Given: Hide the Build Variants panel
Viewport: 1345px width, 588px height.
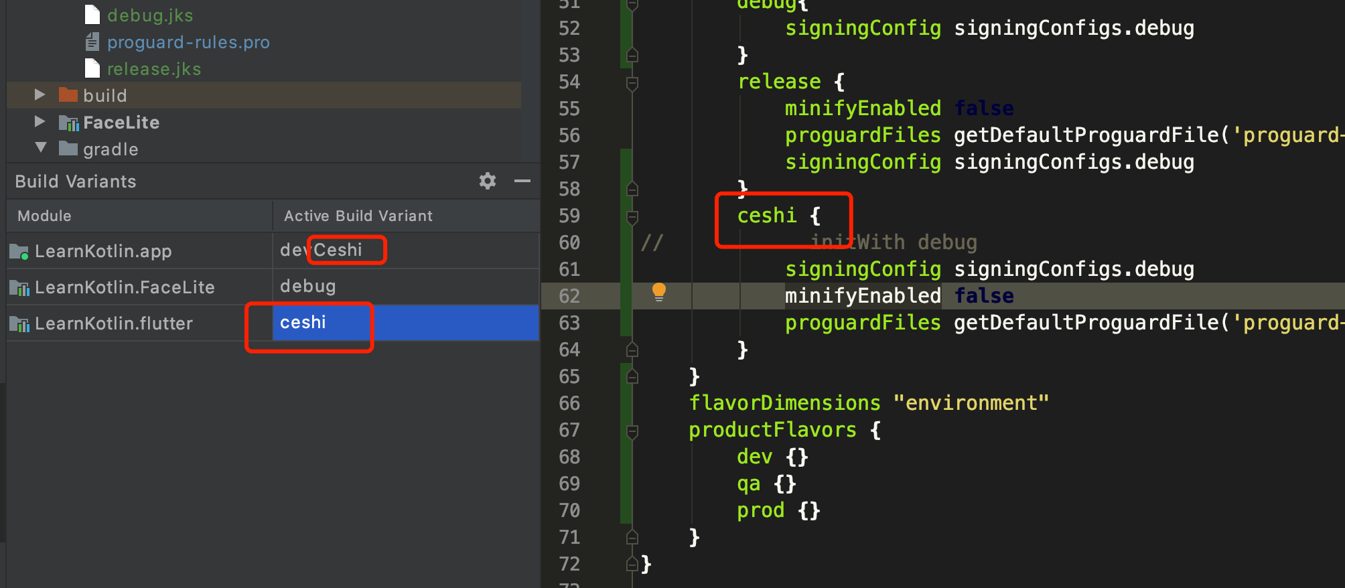Looking at the screenshot, I should click(522, 181).
